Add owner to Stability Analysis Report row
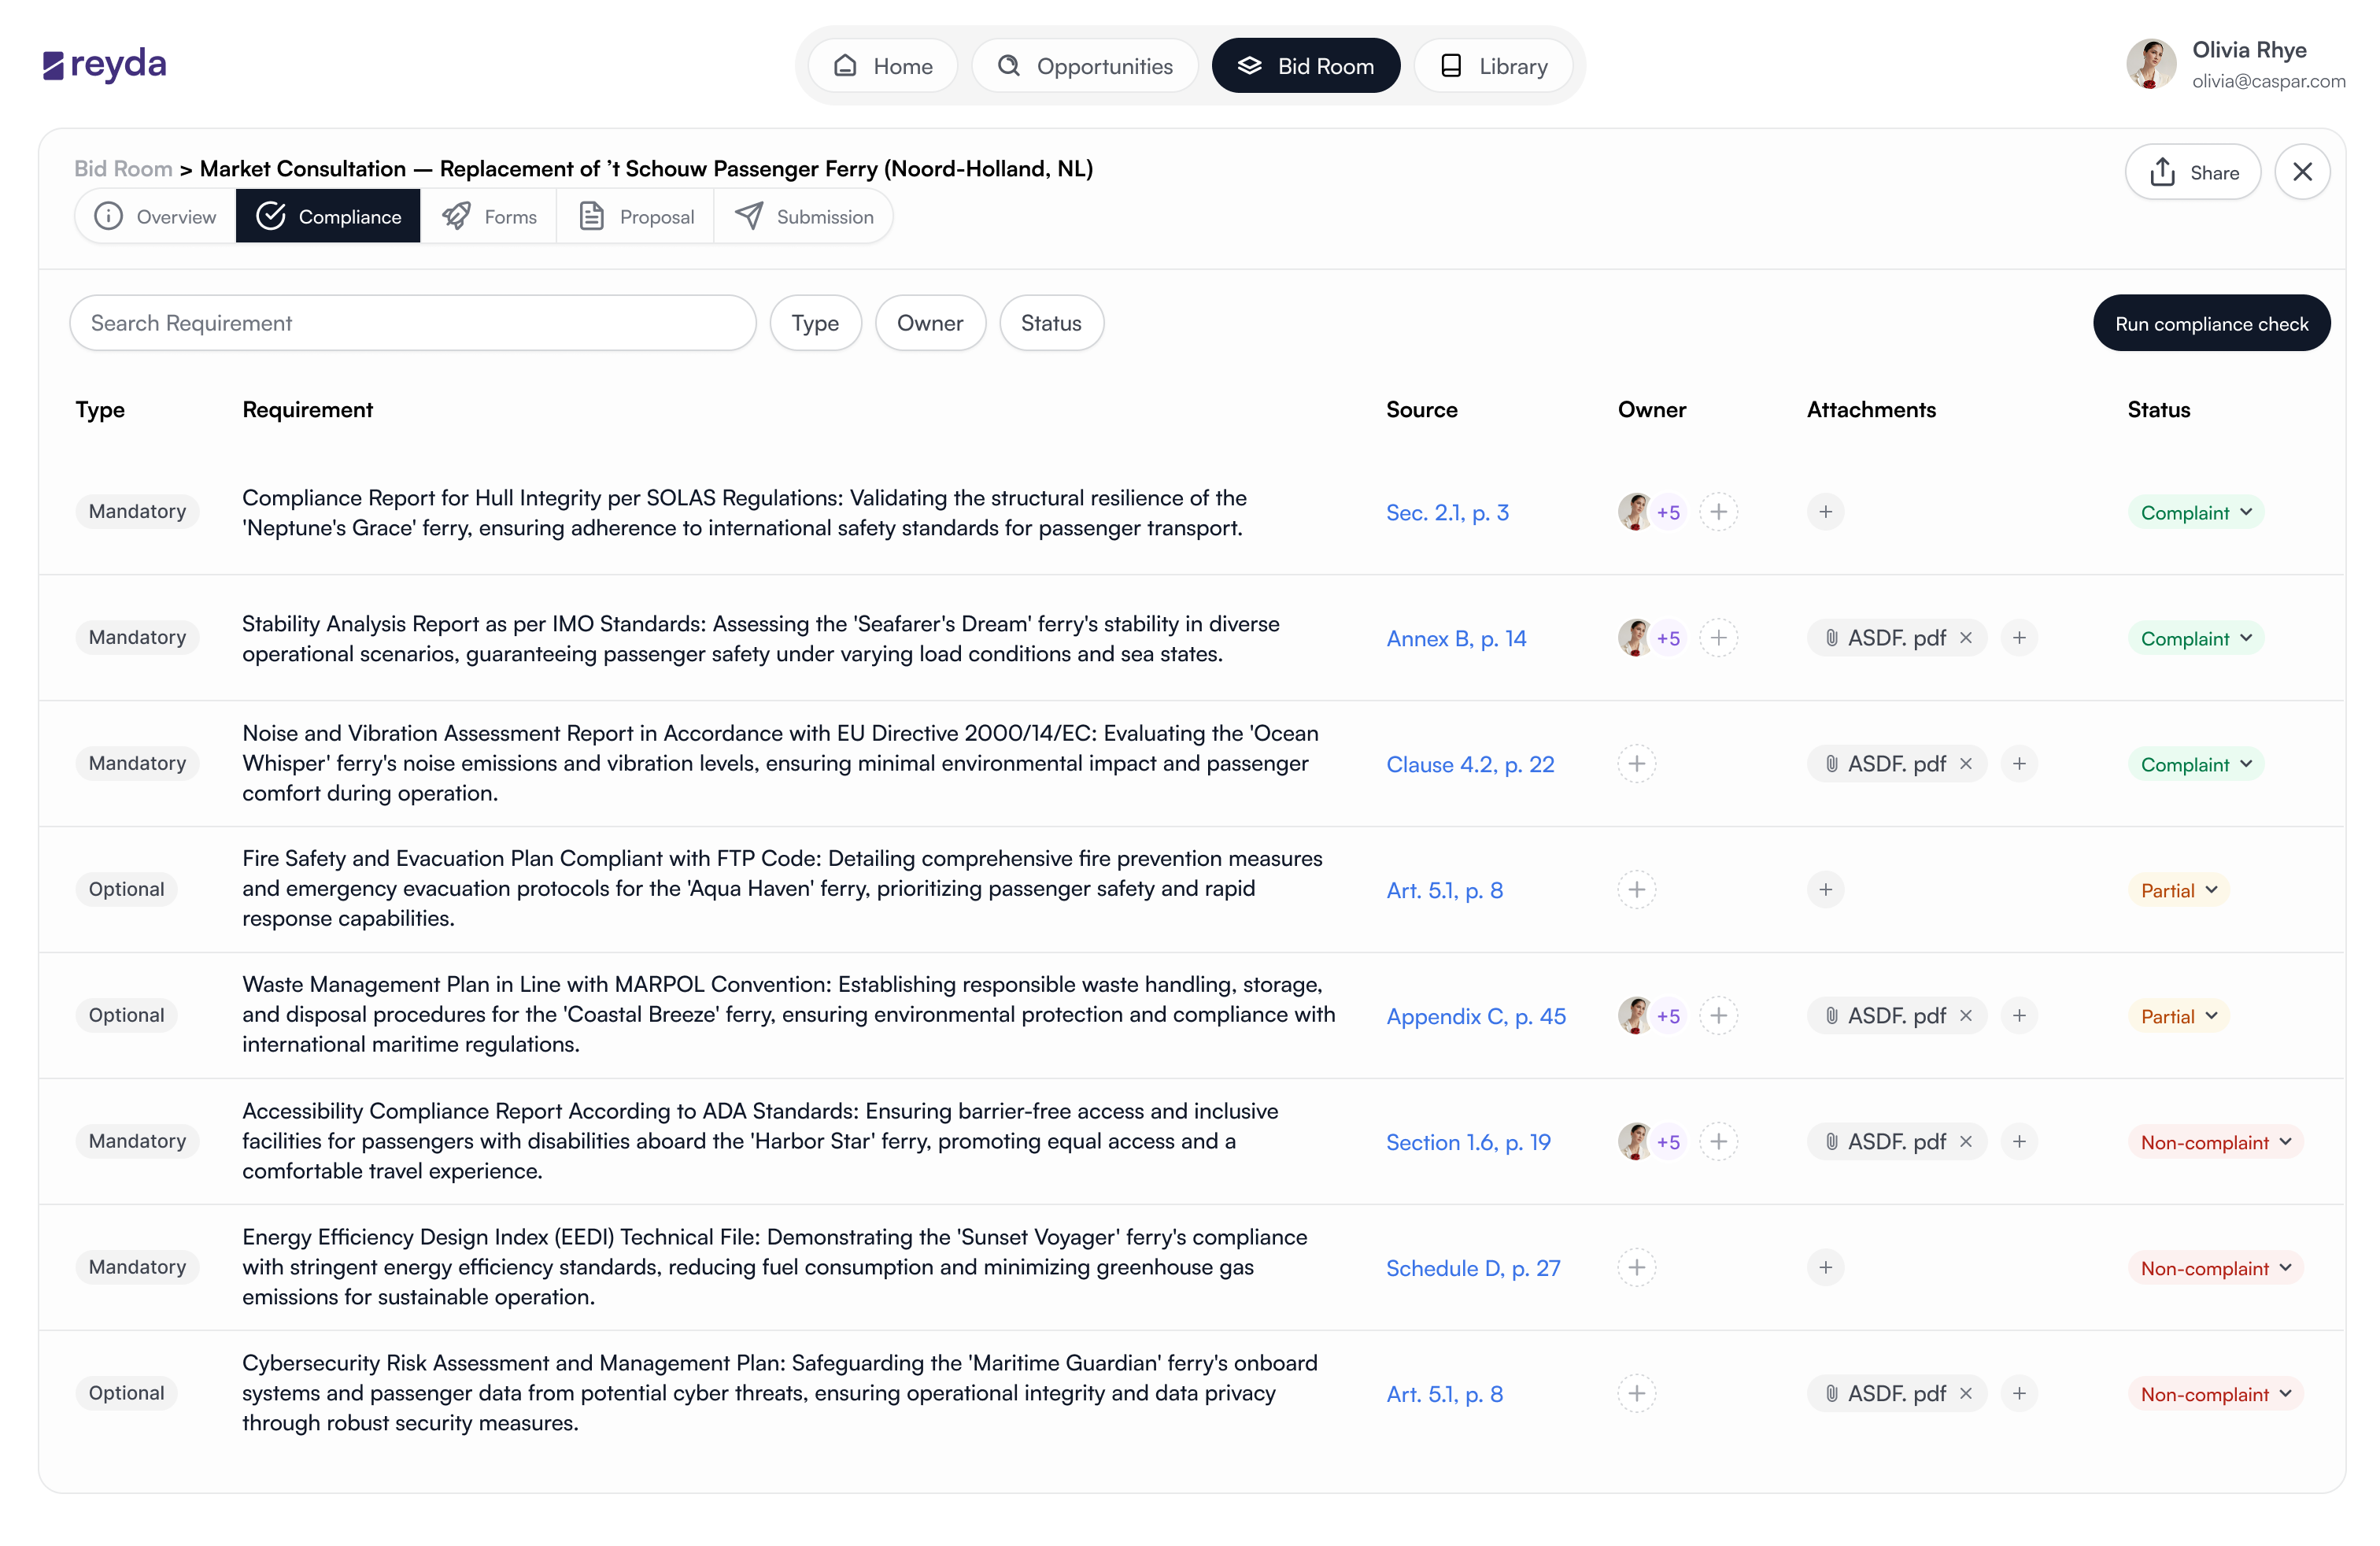 [1718, 638]
